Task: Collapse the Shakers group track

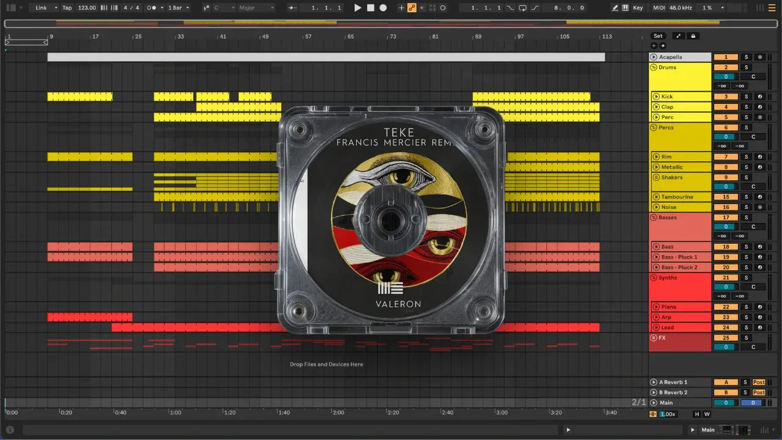Action: pyautogui.click(x=656, y=177)
